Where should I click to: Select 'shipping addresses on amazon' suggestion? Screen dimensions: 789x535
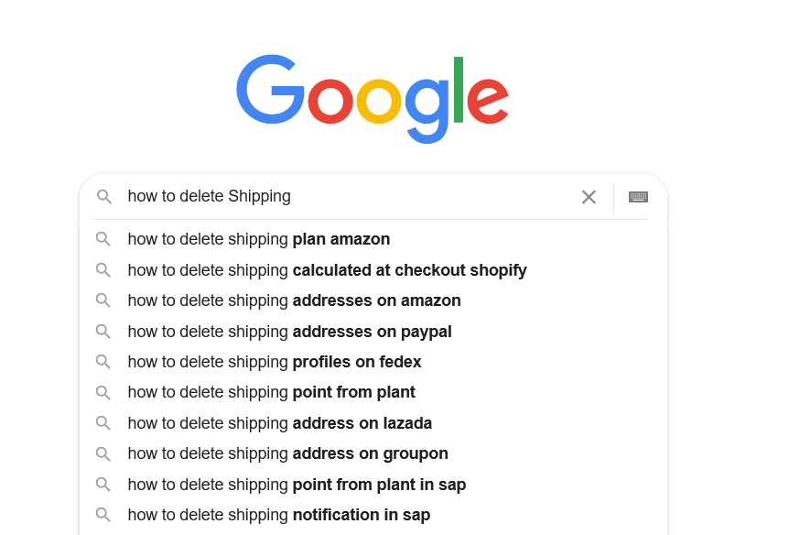tap(294, 300)
